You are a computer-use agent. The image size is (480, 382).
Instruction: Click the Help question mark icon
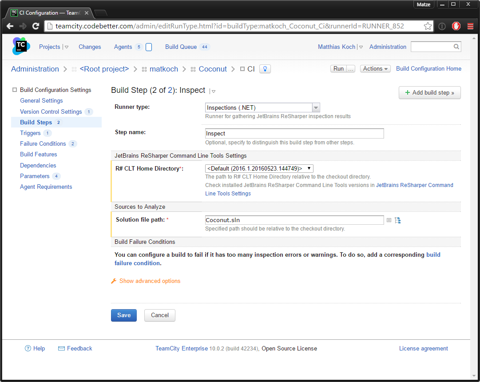(x=28, y=348)
